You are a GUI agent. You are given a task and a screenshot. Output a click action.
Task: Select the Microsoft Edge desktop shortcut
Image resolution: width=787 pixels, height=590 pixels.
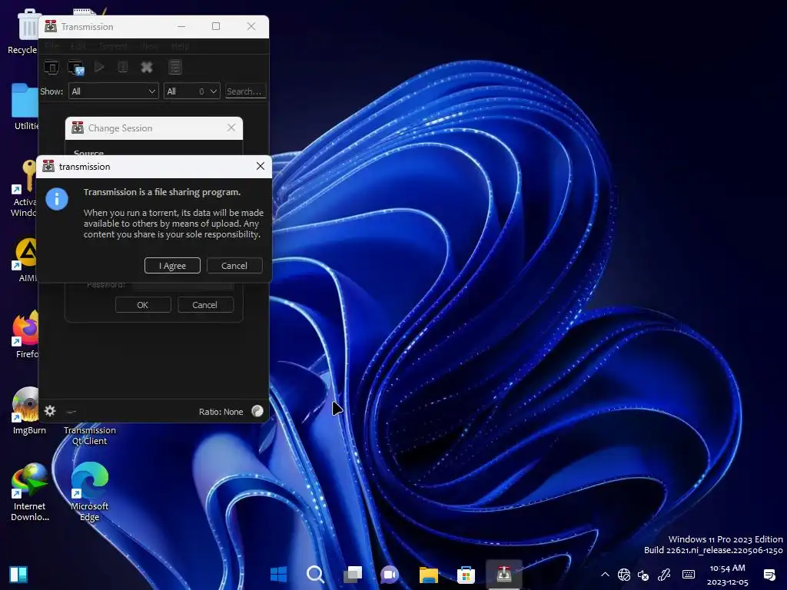click(x=89, y=492)
